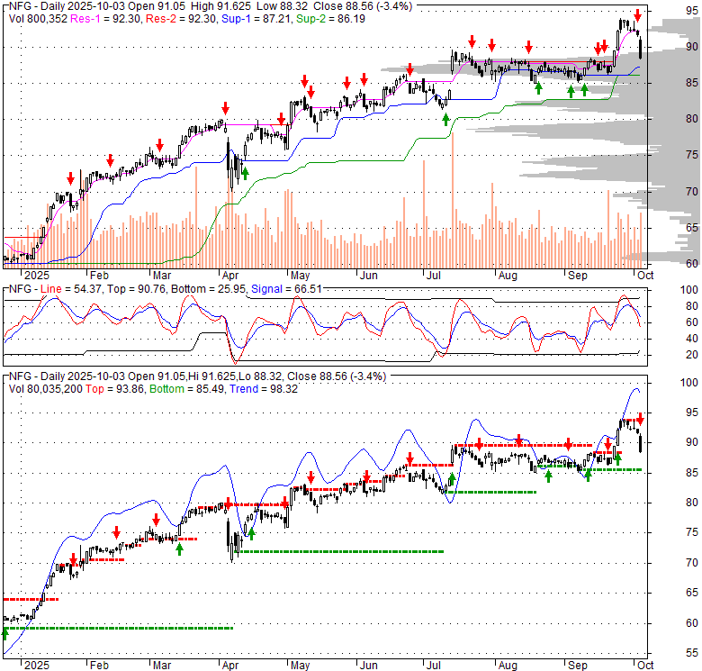Click the 'Jul' axis label under top chart
Screen dimensions: 702x671
[x=434, y=276]
